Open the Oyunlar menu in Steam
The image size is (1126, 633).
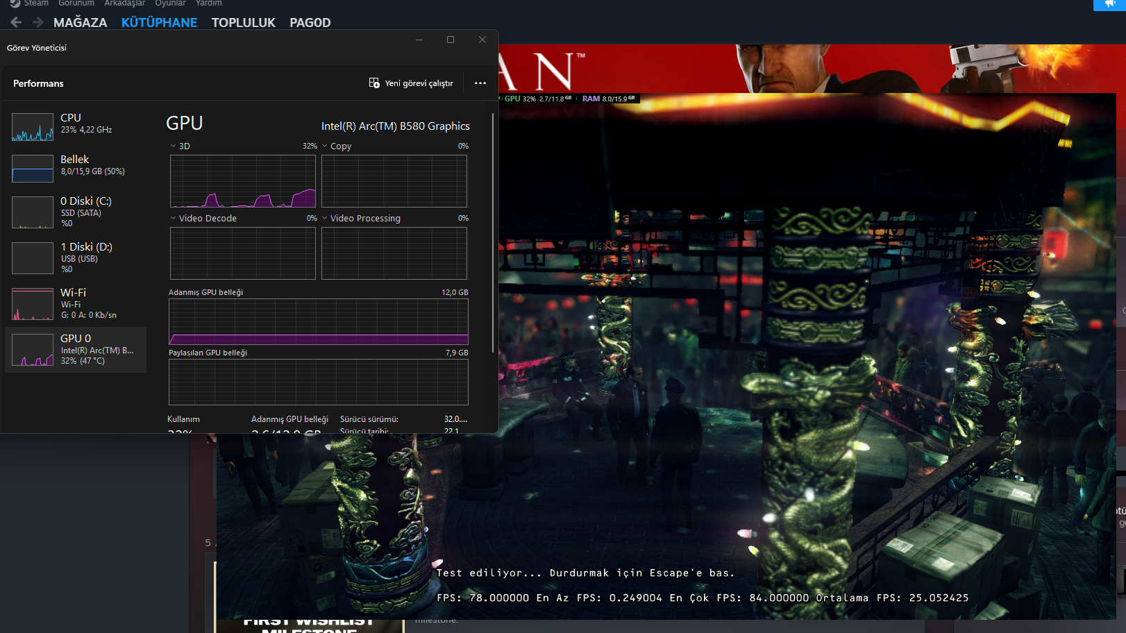171,3
